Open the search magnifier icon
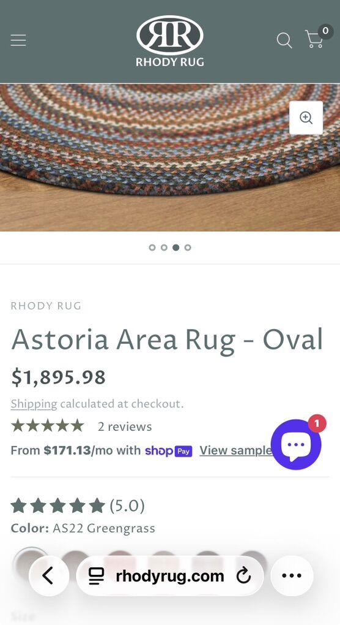The width and height of the screenshot is (340, 625). pos(284,40)
